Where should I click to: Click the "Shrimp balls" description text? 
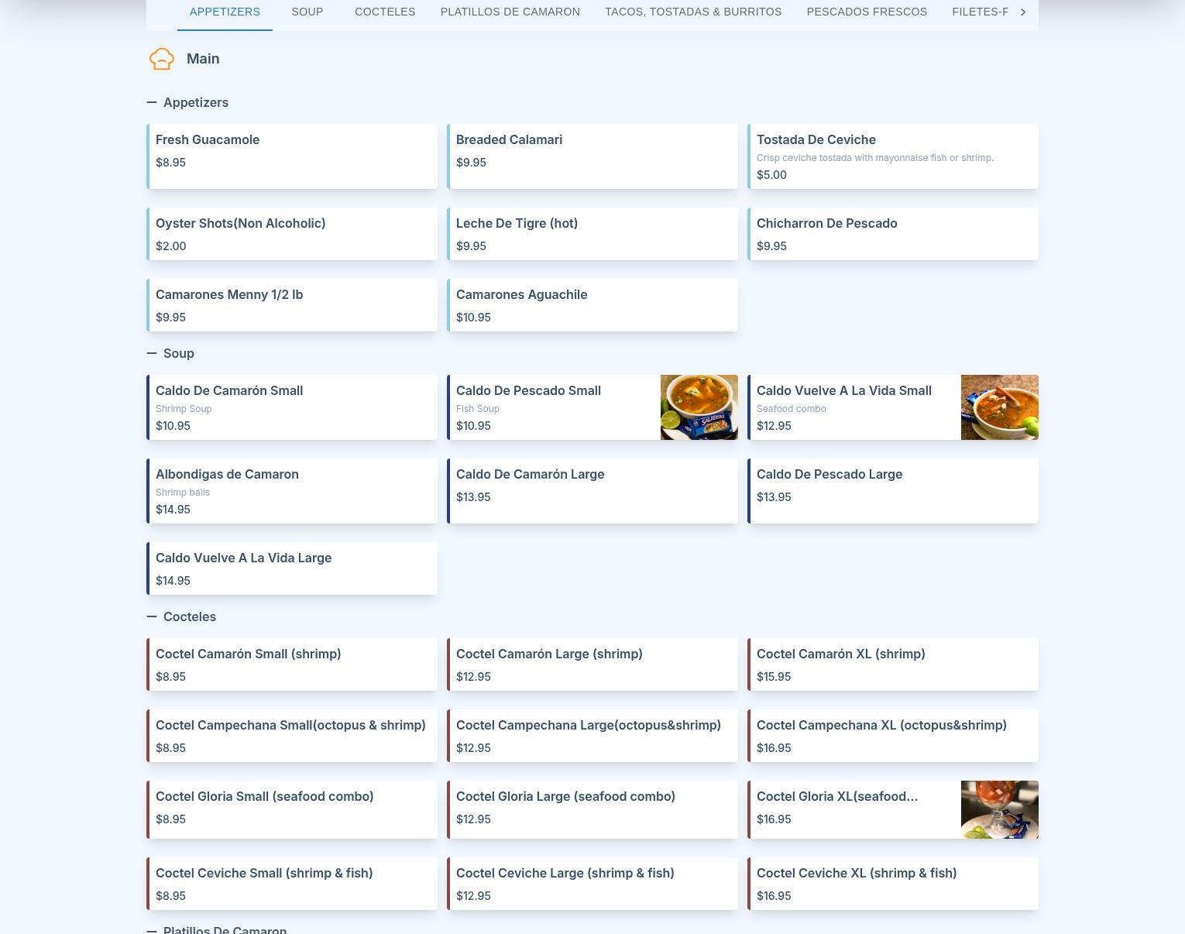pos(183,493)
